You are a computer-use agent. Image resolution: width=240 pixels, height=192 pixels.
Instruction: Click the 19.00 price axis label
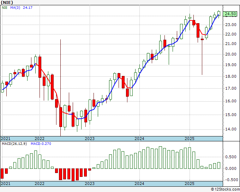click(x=231, y=65)
